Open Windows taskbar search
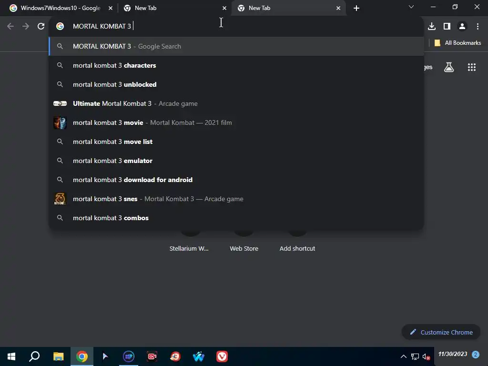Screen dimensions: 488x366 click(x=34, y=356)
